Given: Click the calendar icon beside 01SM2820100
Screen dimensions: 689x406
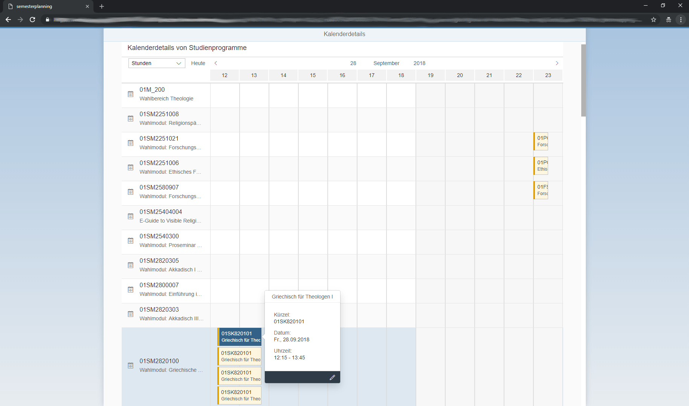Looking at the screenshot, I should (130, 365).
